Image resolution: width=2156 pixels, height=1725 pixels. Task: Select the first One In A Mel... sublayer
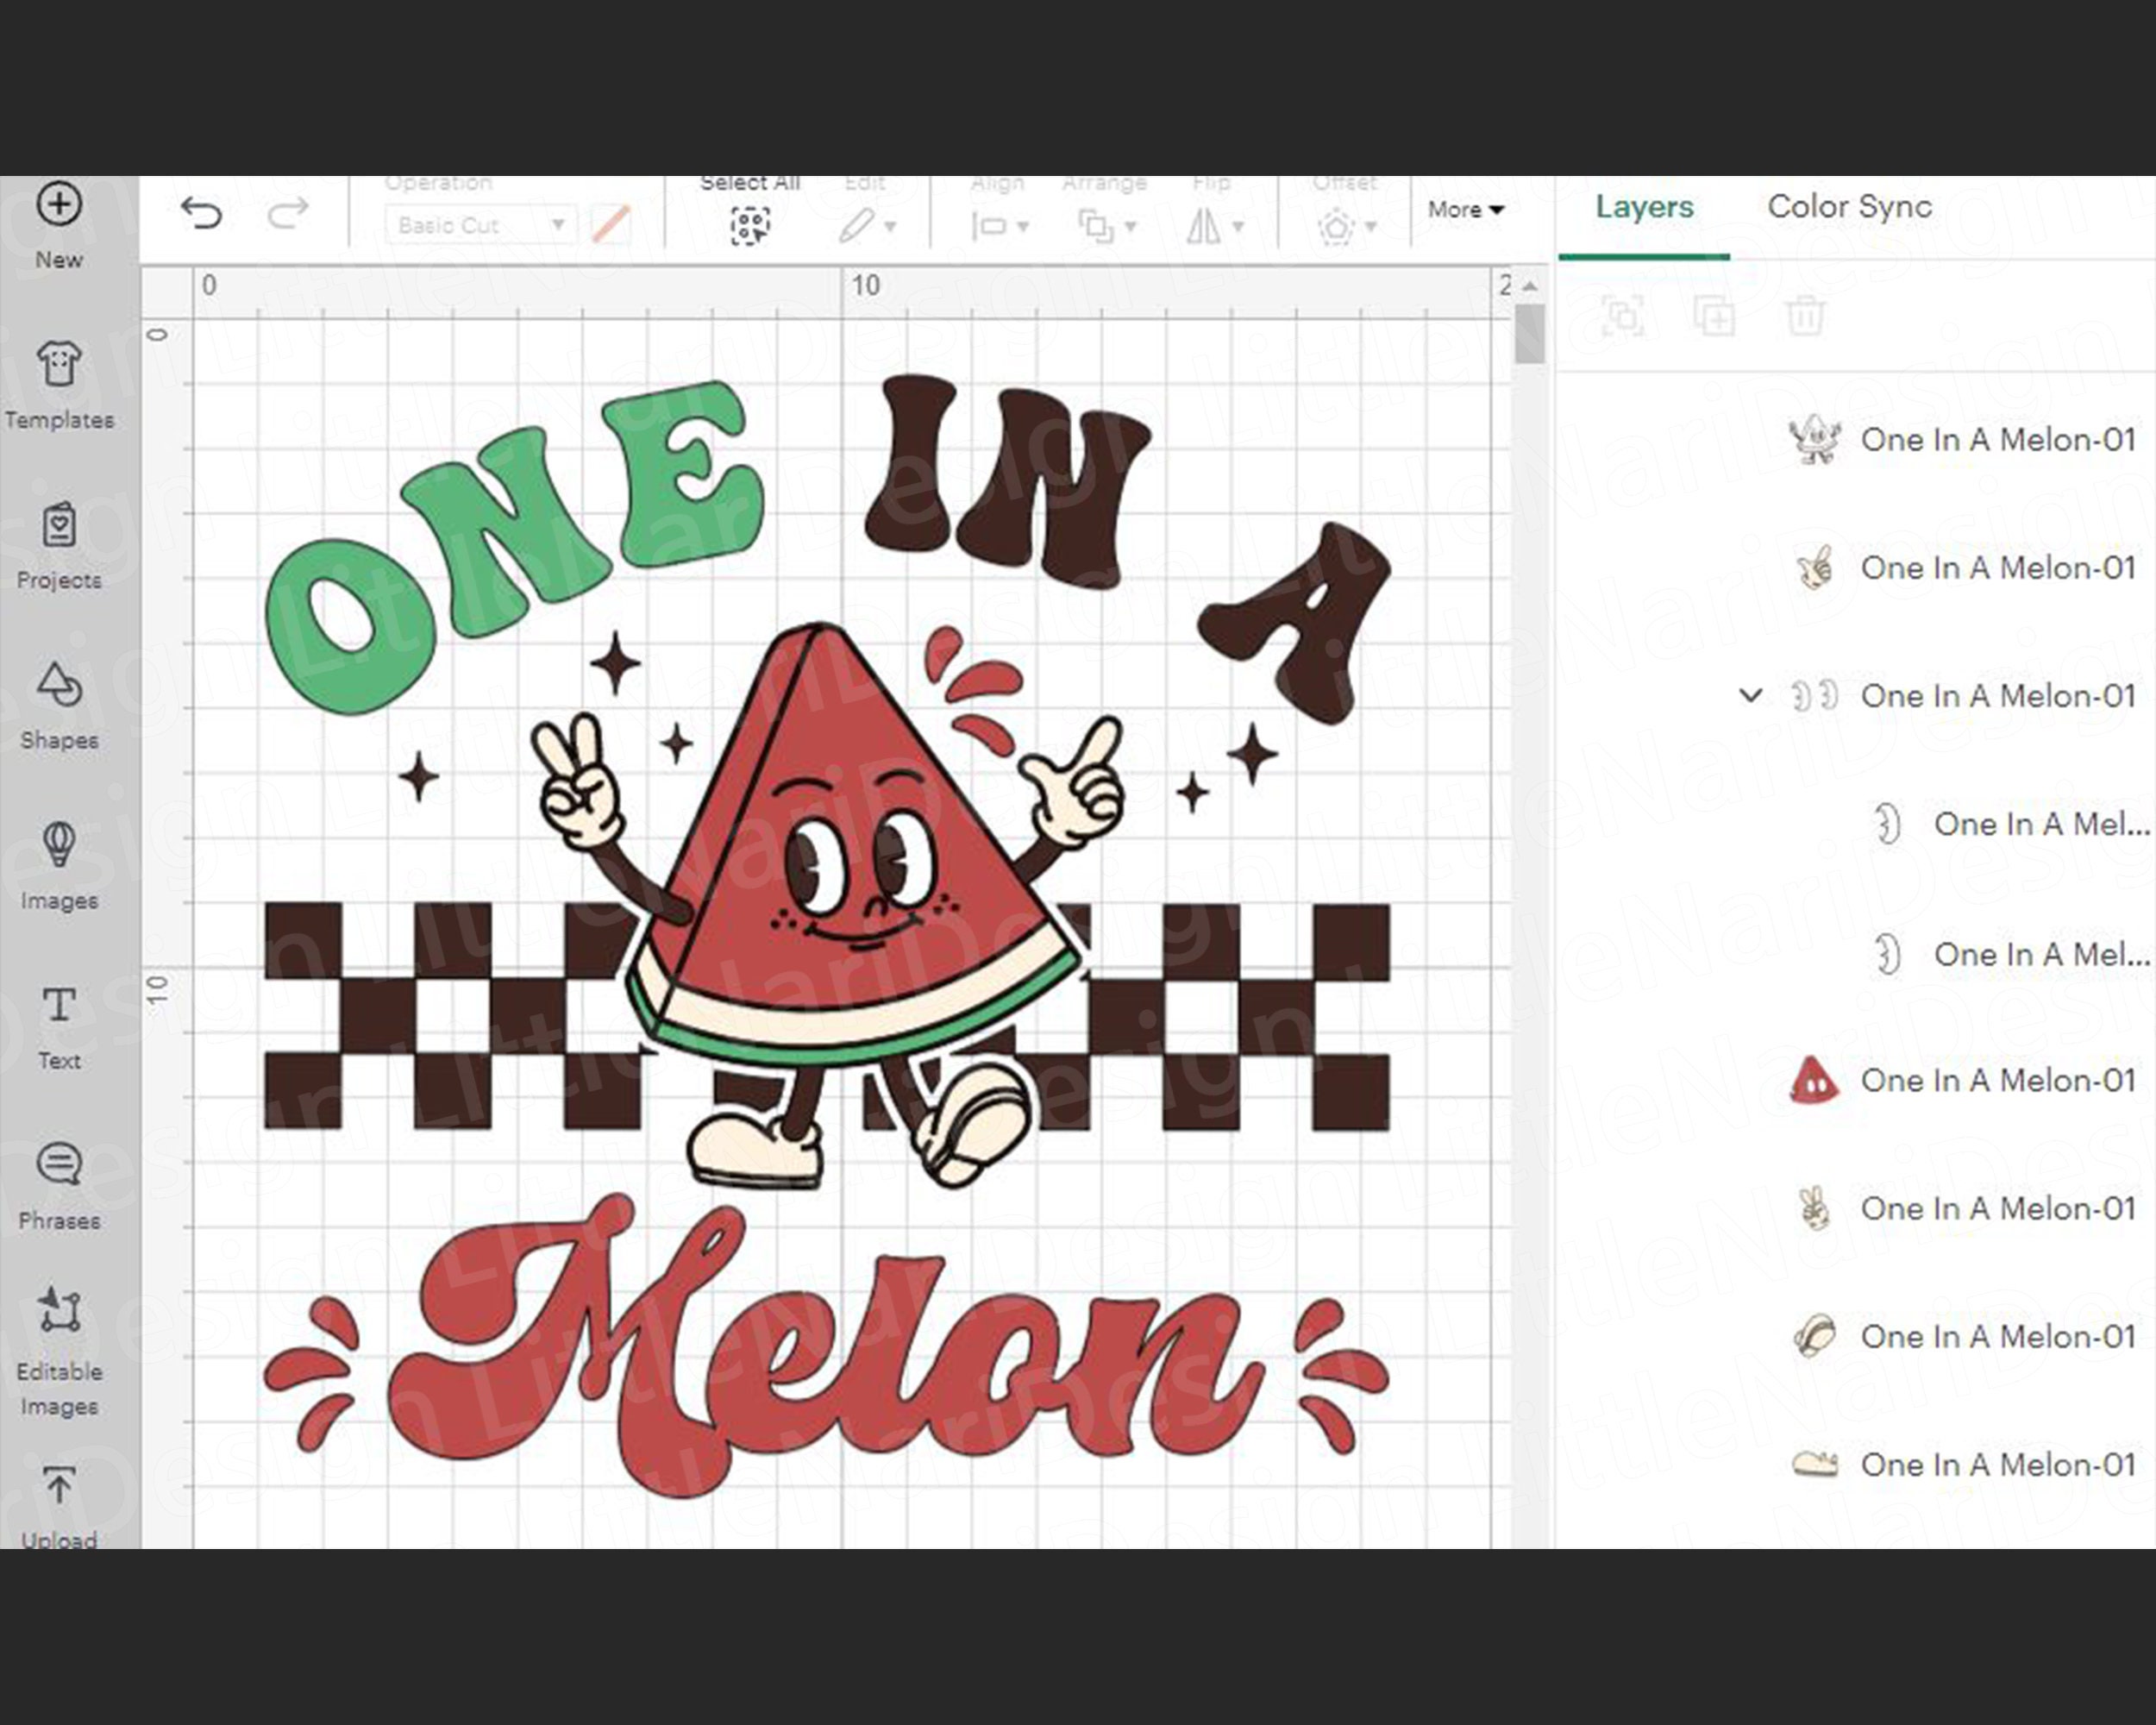coord(2010,824)
